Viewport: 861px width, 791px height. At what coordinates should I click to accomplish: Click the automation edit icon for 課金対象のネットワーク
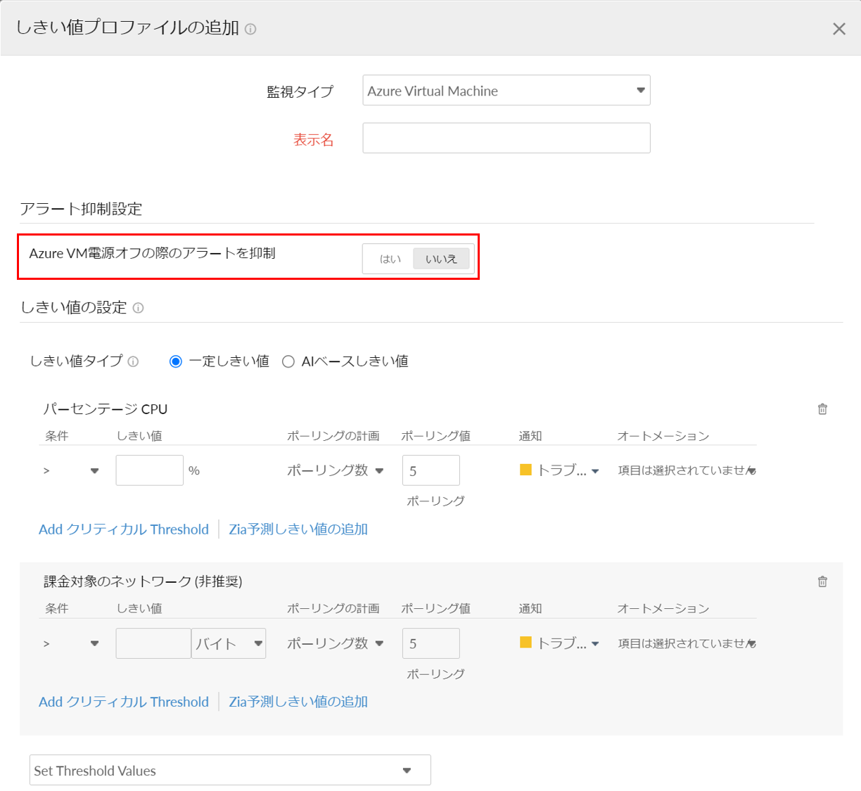[752, 643]
